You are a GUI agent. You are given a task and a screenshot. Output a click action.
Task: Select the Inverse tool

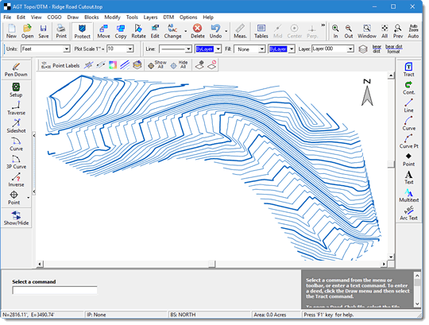point(16,180)
